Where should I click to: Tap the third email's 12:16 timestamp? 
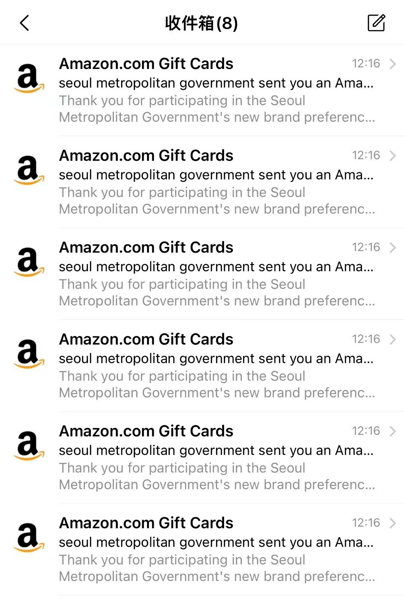pos(365,247)
